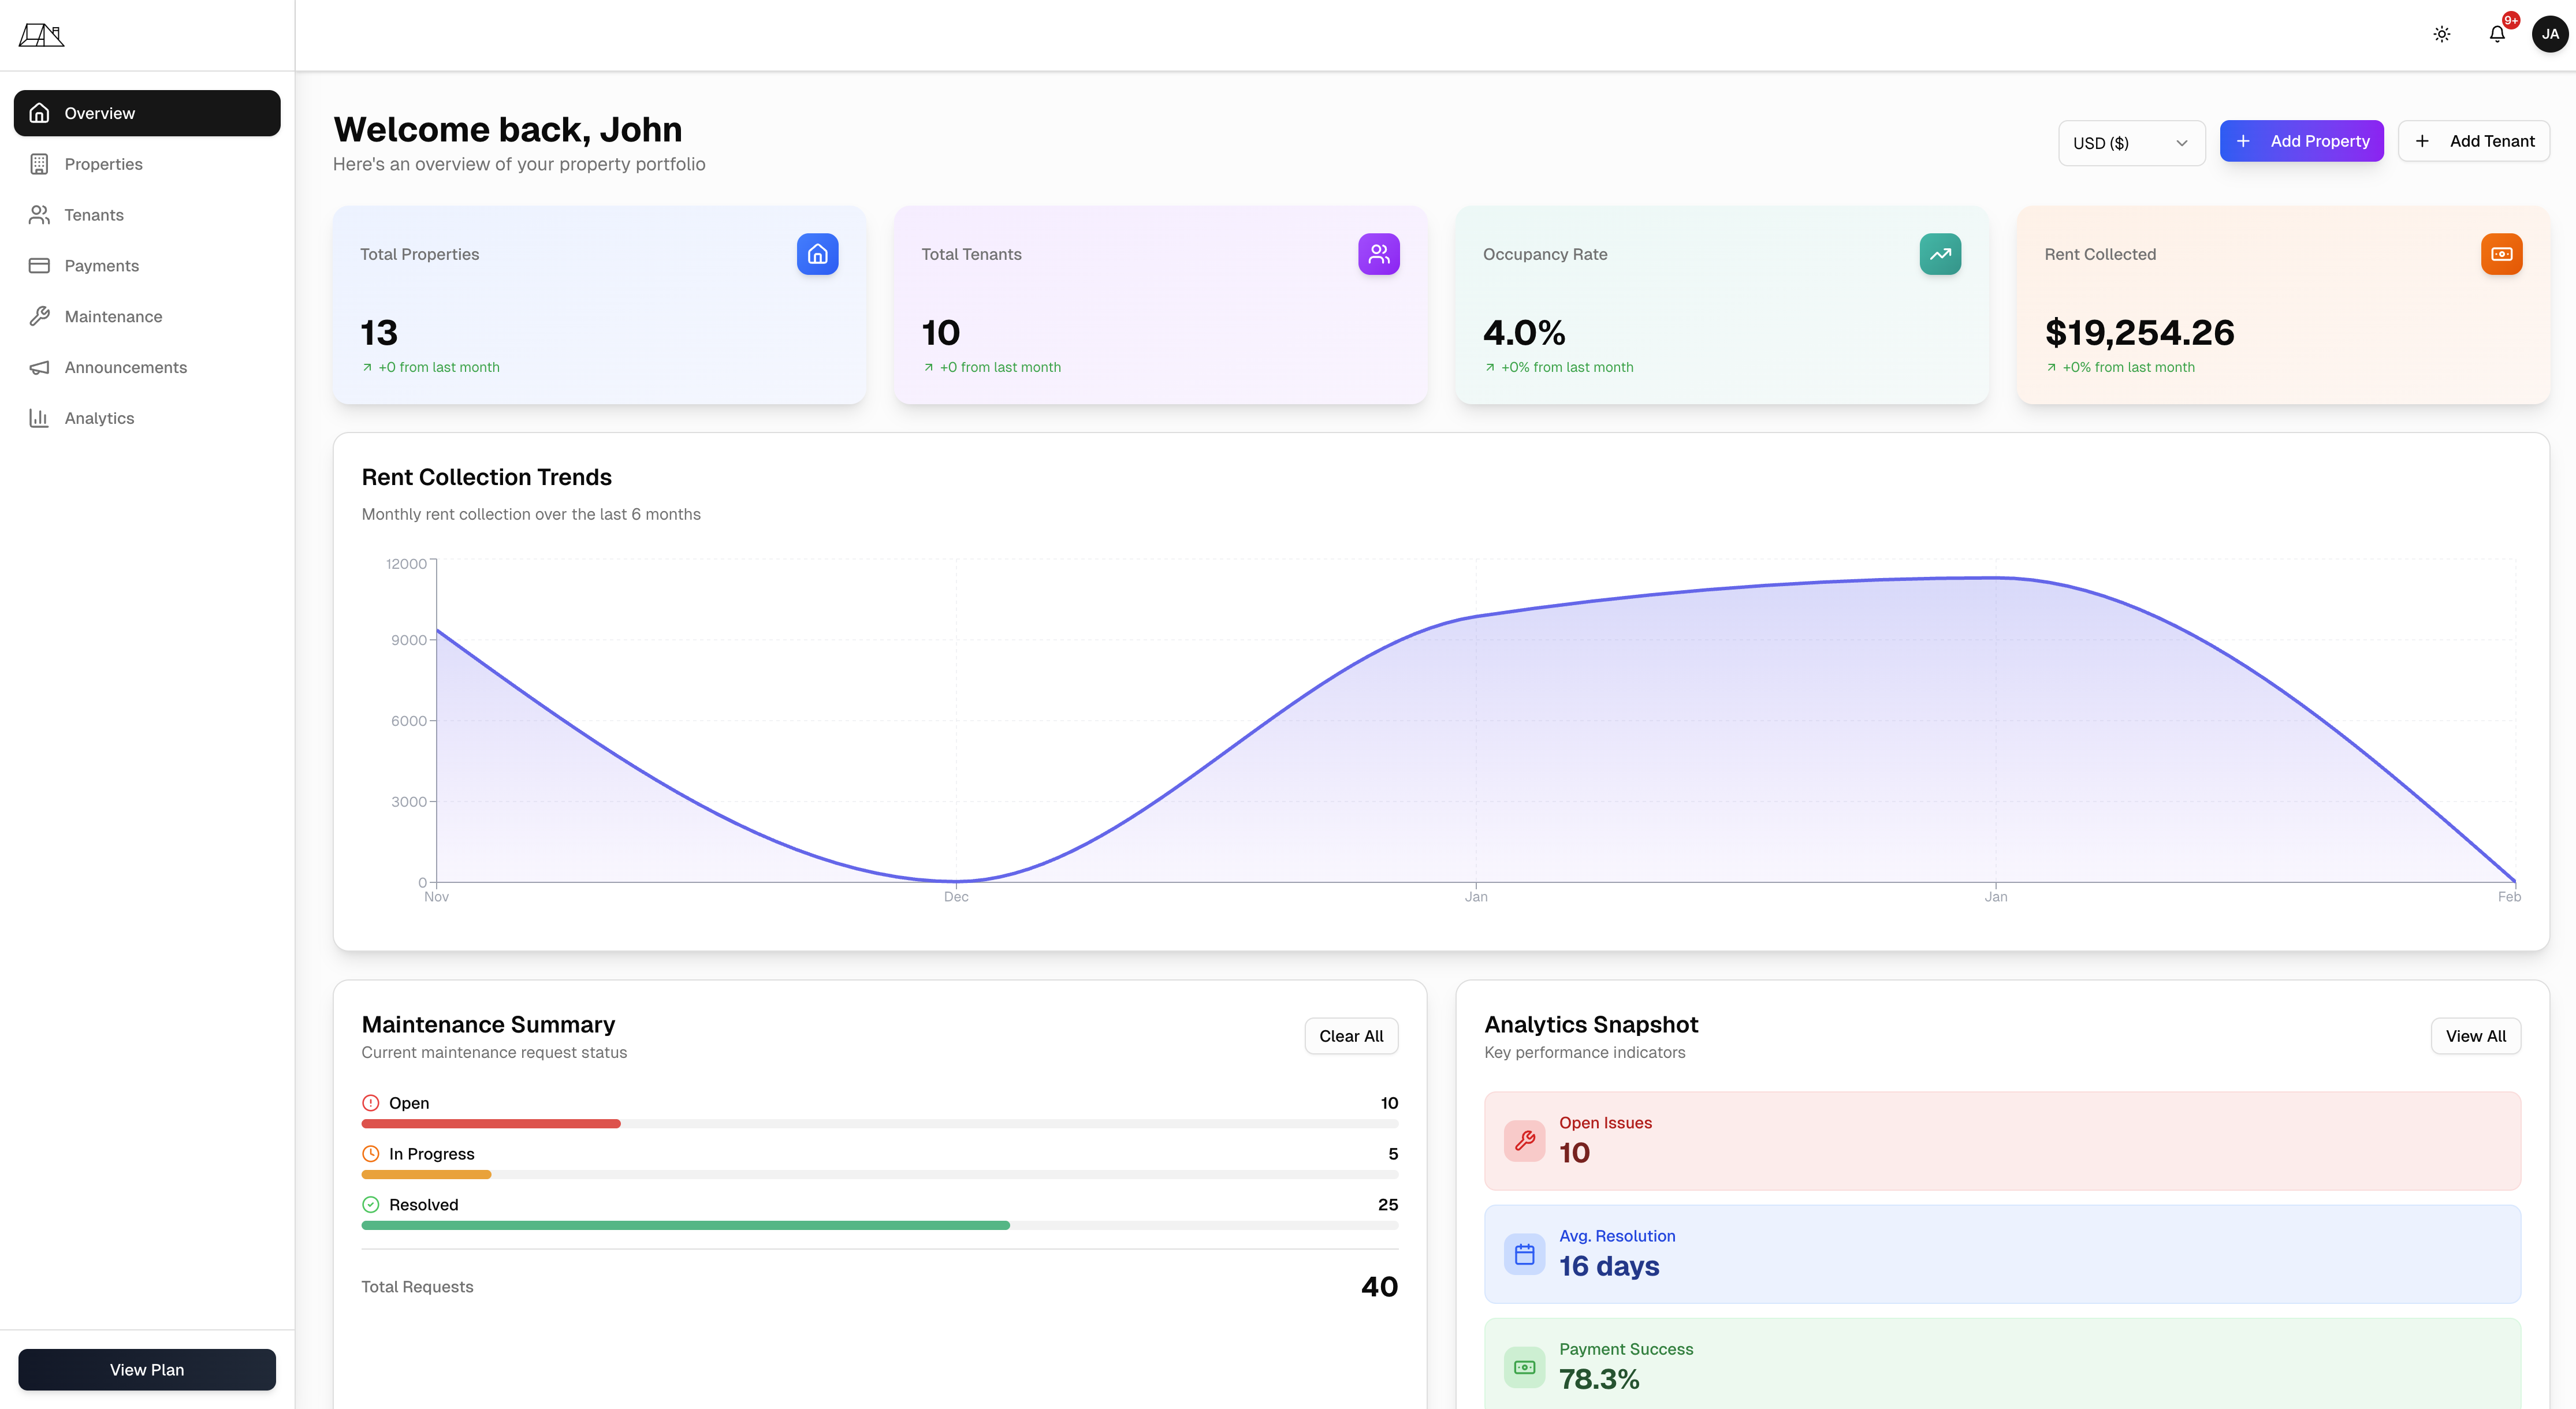Open the USD ($) currency dropdown

coord(2130,143)
